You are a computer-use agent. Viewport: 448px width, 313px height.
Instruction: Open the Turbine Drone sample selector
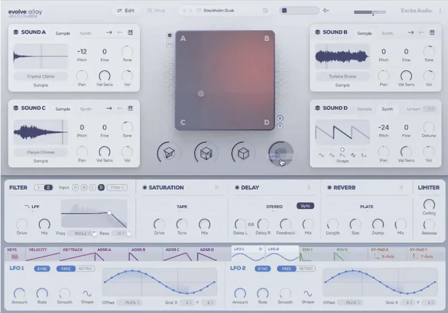pos(342,77)
